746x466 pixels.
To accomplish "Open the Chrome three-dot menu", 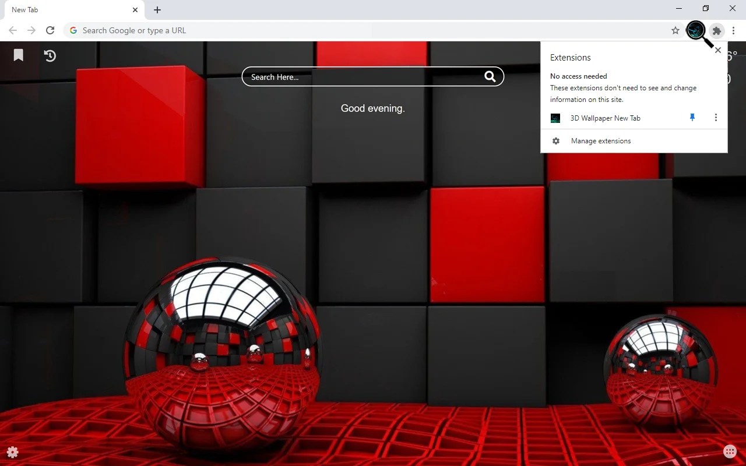I will tap(733, 30).
